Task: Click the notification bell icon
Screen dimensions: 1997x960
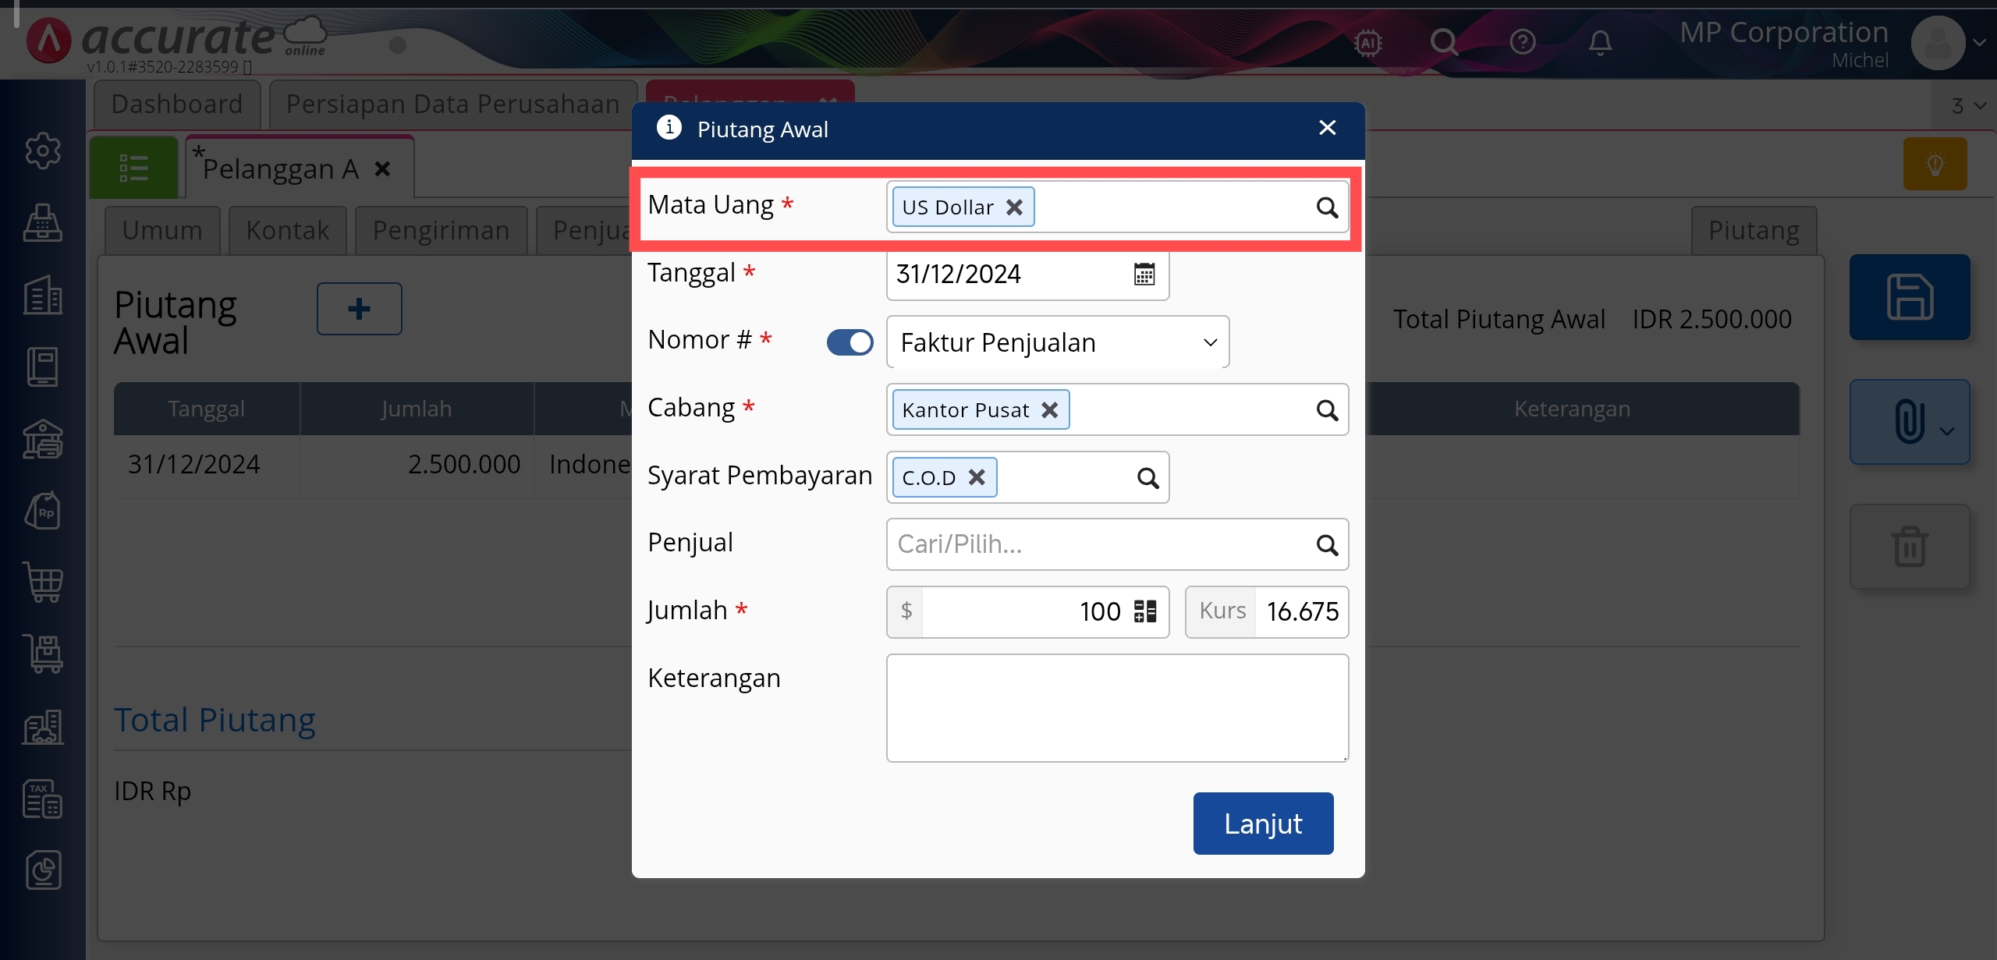Action: 1600,43
